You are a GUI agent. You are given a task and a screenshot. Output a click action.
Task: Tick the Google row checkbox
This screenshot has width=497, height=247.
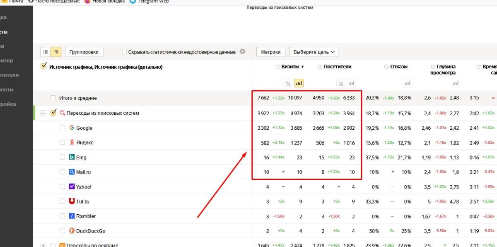[x=63, y=128]
